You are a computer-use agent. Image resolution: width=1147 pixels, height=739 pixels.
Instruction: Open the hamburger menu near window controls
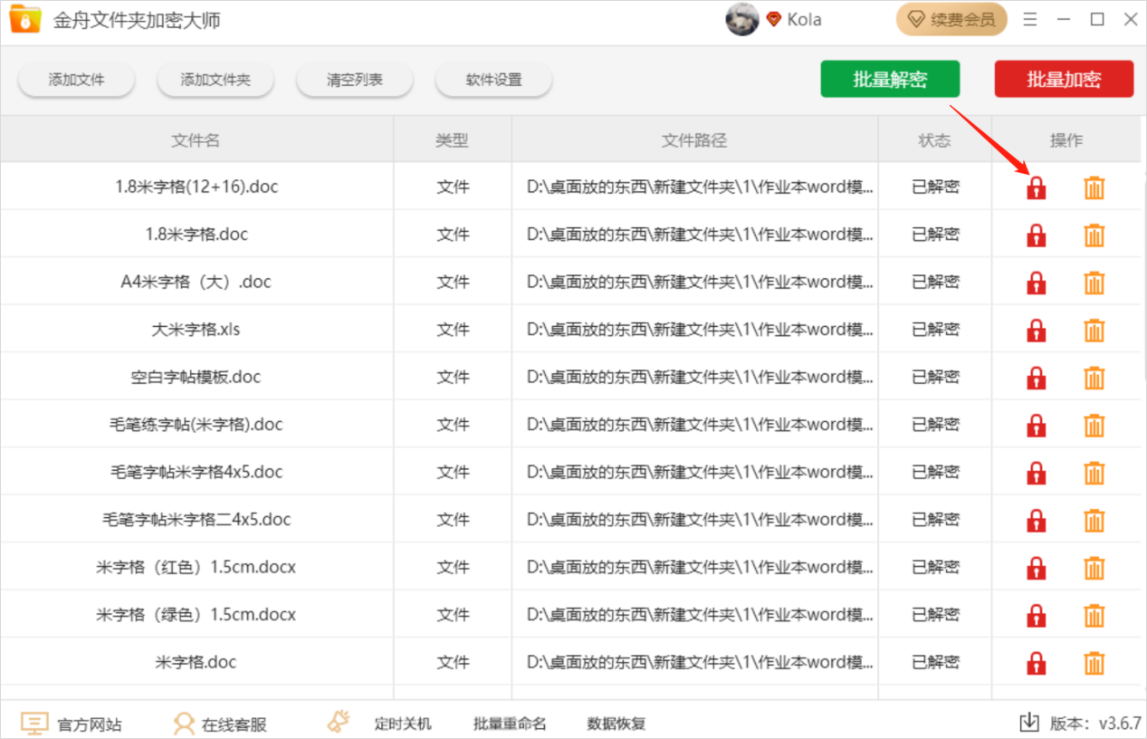(x=1030, y=18)
